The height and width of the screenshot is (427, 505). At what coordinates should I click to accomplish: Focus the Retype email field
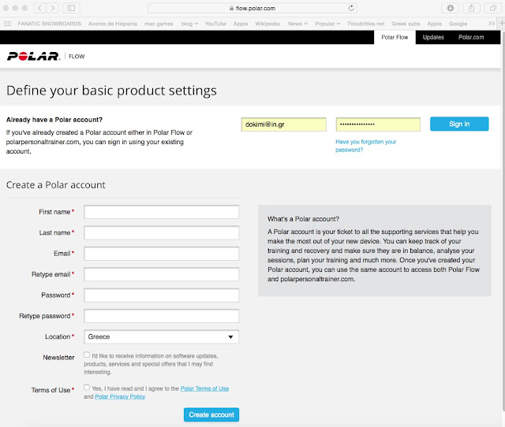click(x=161, y=274)
